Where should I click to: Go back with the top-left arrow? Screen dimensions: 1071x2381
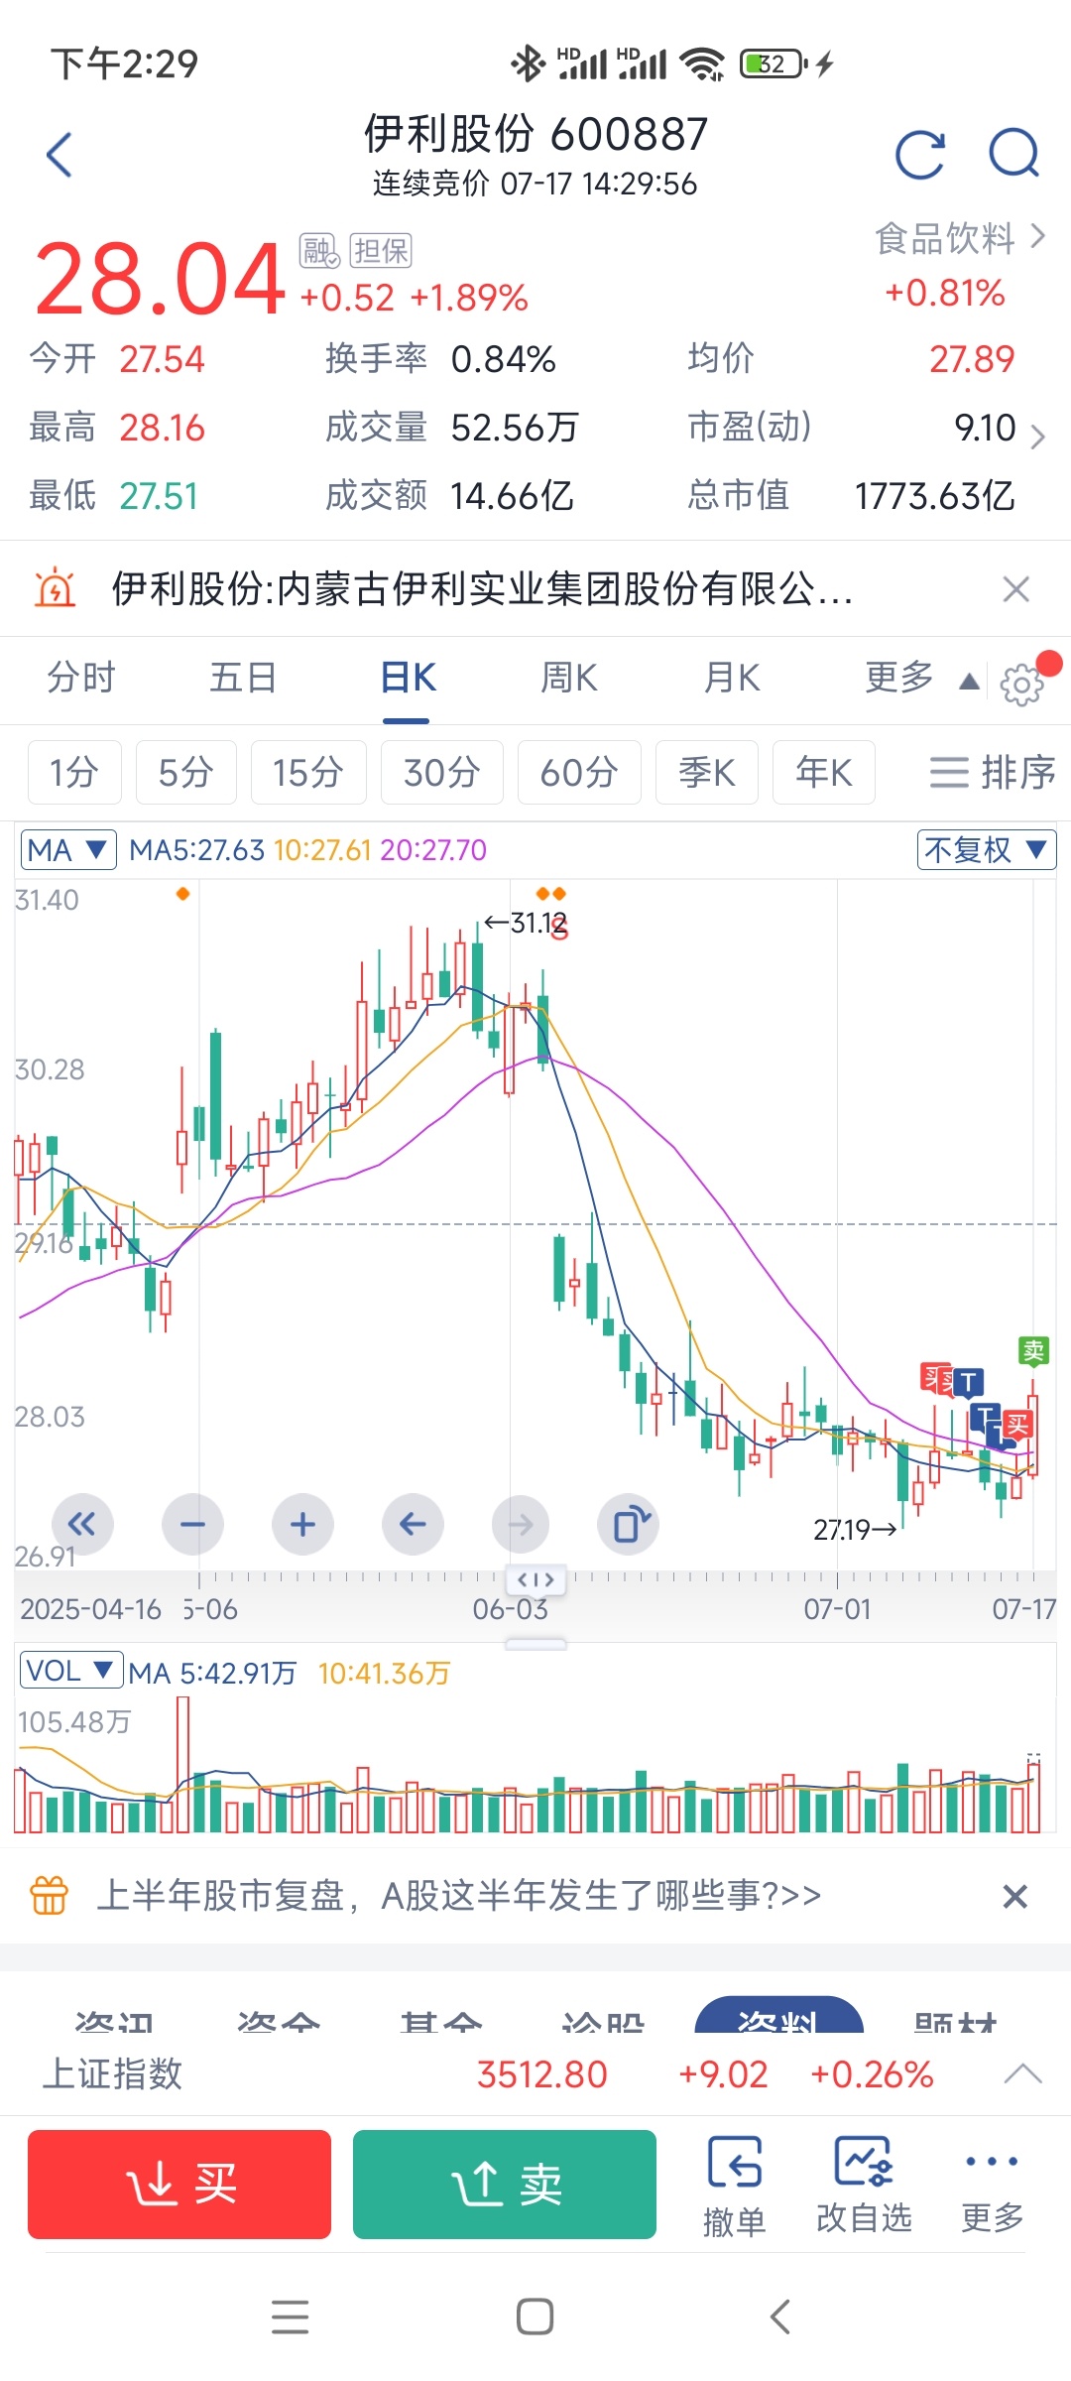point(59,155)
